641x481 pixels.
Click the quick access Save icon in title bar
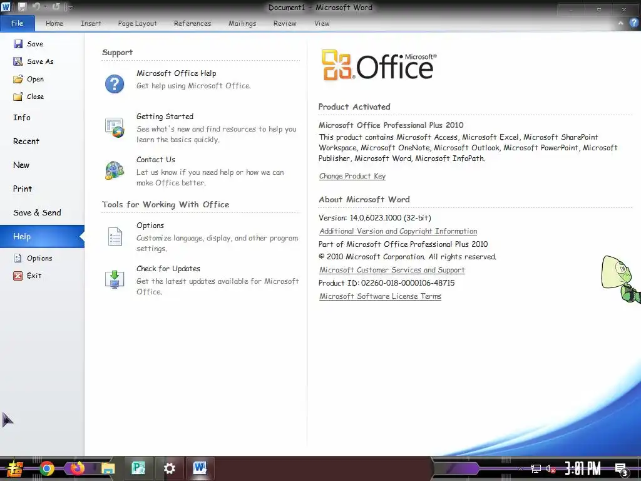click(22, 7)
